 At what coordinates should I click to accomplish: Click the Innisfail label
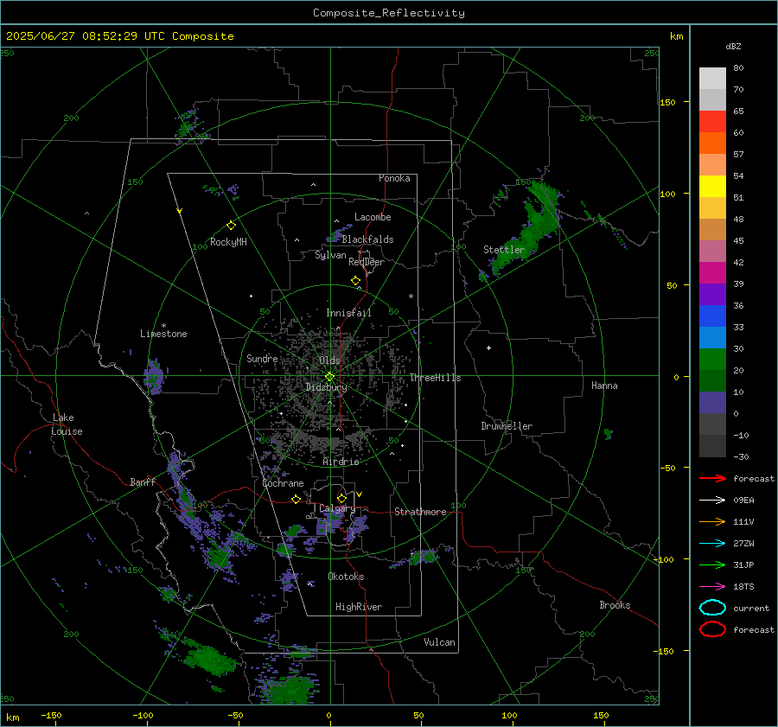348,313
